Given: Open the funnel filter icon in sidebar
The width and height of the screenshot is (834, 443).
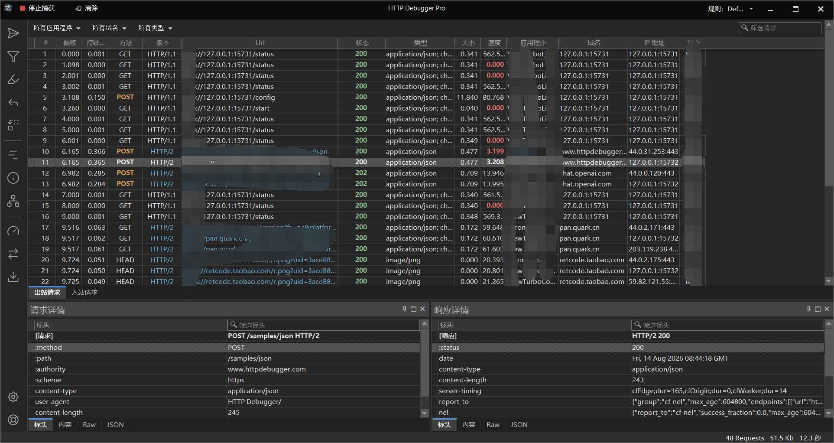Looking at the screenshot, I should coord(13,56).
